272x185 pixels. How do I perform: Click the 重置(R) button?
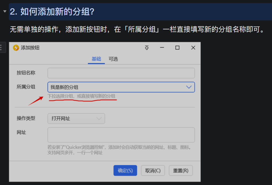[x=181, y=170]
